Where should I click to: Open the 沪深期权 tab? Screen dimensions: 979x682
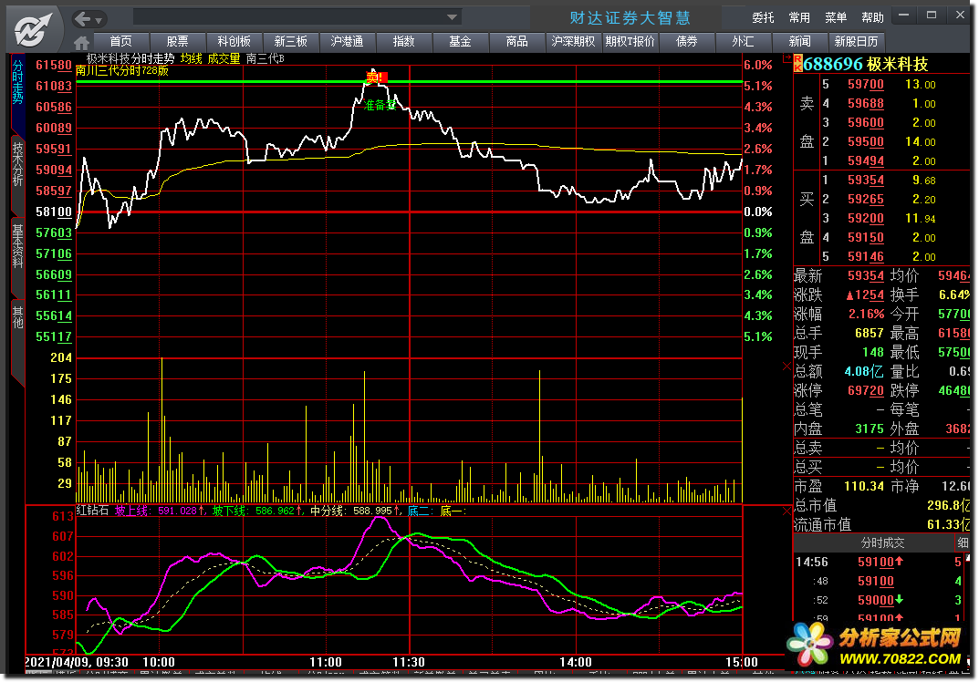pos(573,41)
